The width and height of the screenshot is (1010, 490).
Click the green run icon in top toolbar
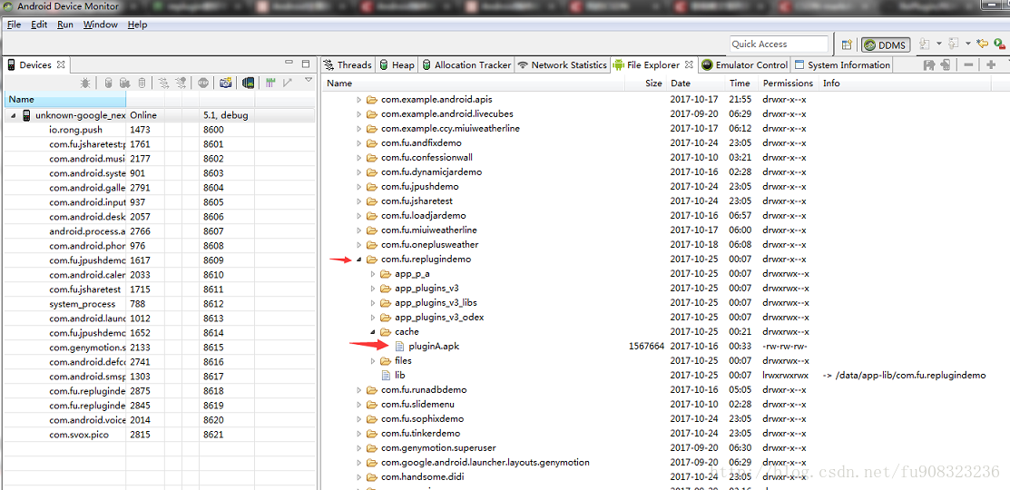tap(999, 44)
